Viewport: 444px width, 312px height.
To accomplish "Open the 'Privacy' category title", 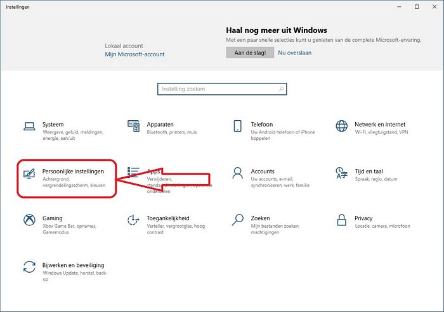I will (x=363, y=218).
